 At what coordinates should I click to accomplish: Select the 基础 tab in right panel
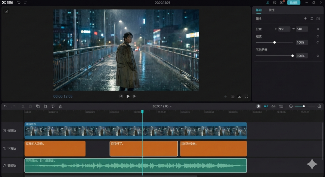click(x=258, y=10)
